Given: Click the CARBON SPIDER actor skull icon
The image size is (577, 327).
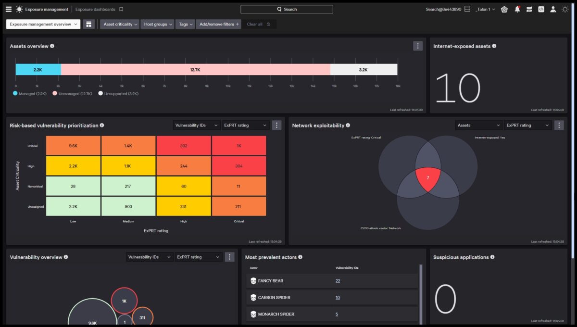Looking at the screenshot, I should [x=253, y=297].
